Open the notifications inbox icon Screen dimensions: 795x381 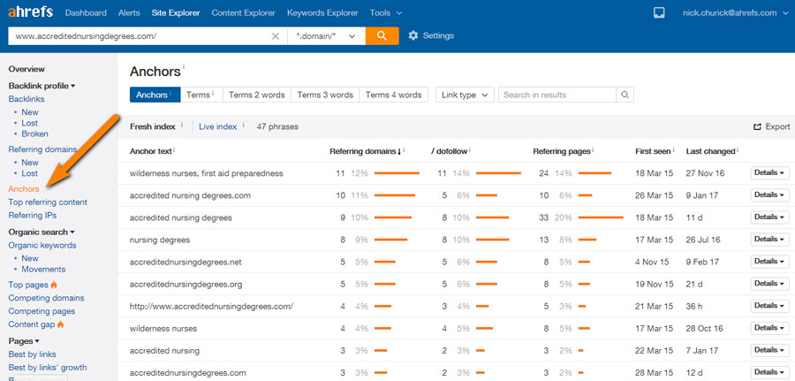pos(659,12)
